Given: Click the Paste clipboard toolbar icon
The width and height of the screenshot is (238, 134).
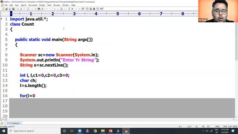Looking at the screenshot, I should click(39, 9).
